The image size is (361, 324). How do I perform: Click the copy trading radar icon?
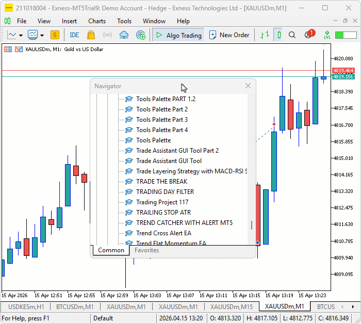(140, 35)
